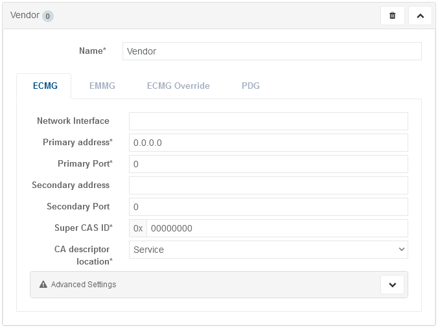Collapse the Vendor panel with the up chevron
Image resolution: width=440 pixels, height=330 pixels.
point(420,16)
